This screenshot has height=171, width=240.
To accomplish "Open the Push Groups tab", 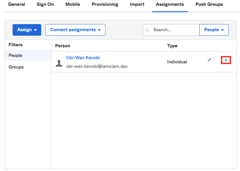I will click(x=209, y=4).
